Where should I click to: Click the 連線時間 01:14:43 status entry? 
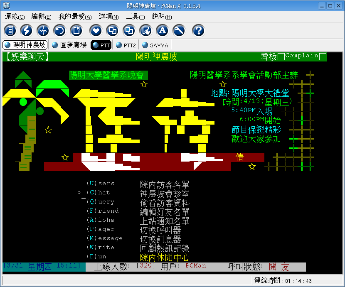(x=283, y=281)
